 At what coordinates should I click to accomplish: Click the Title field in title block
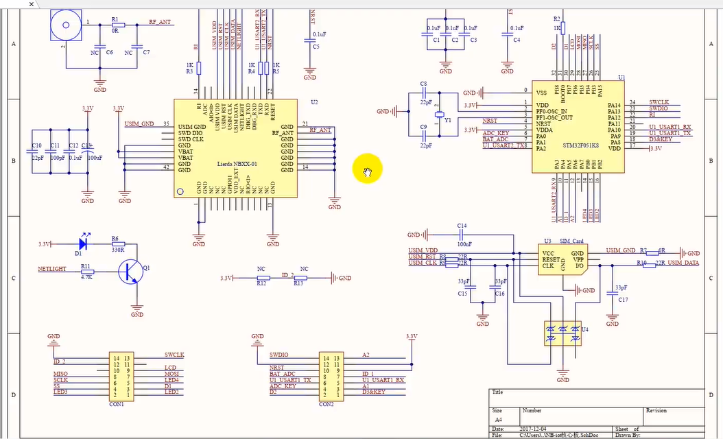pos(597,398)
